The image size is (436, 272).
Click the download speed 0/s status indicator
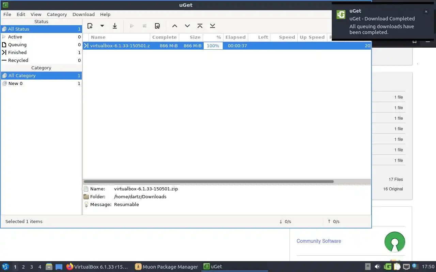point(285,221)
